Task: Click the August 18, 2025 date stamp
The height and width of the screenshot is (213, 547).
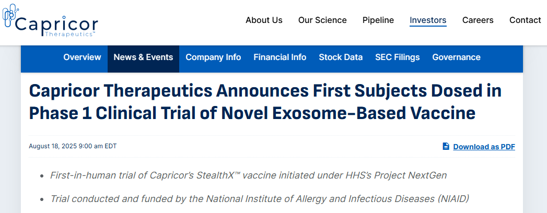Action: 73,146
